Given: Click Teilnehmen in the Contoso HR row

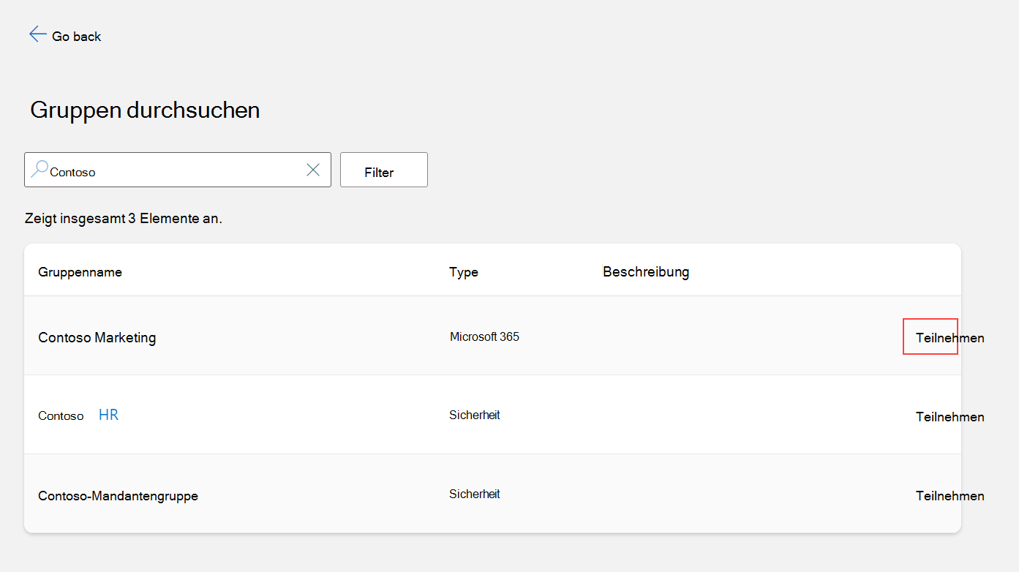Looking at the screenshot, I should pyautogui.click(x=950, y=417).
